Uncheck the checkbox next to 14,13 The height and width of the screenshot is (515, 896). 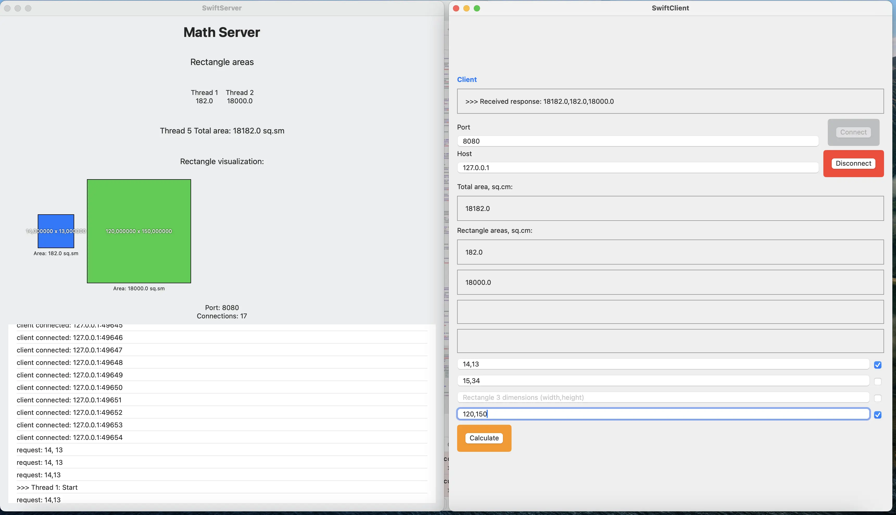[x=877, y=365]
